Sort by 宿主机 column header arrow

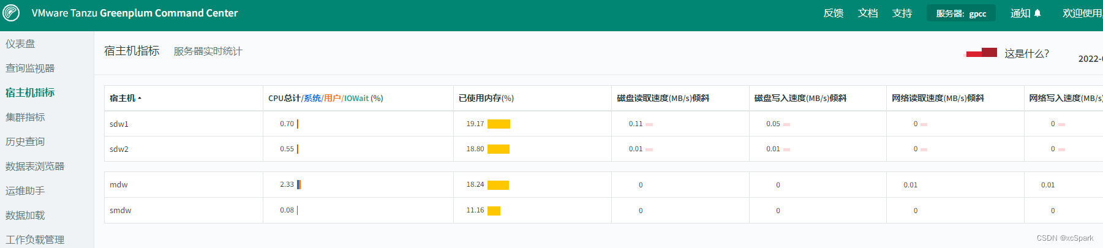(x=140, y=98)
